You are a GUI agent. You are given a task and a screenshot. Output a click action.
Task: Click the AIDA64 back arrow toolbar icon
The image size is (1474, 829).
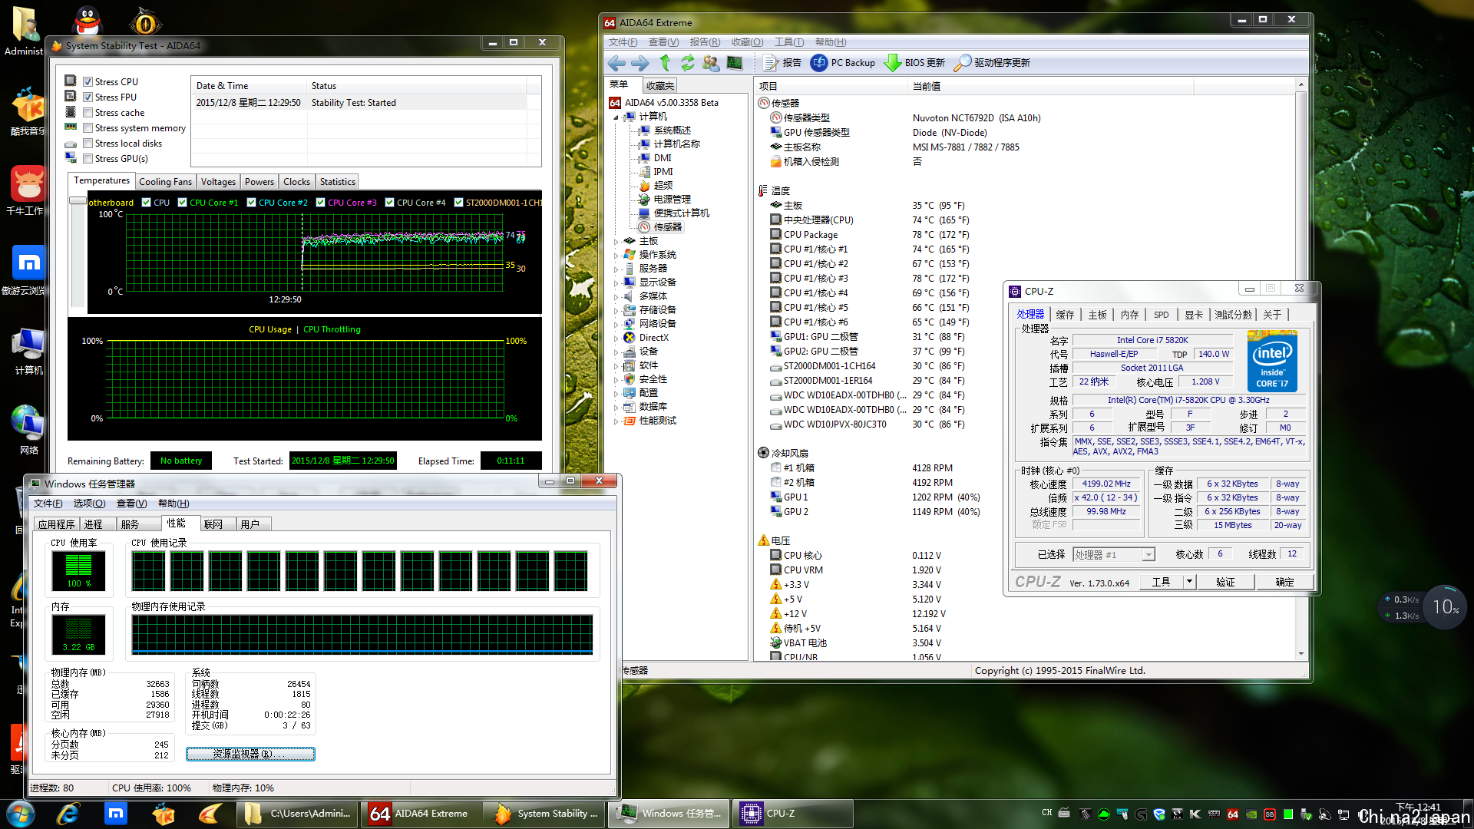click(x=616, y=63)
